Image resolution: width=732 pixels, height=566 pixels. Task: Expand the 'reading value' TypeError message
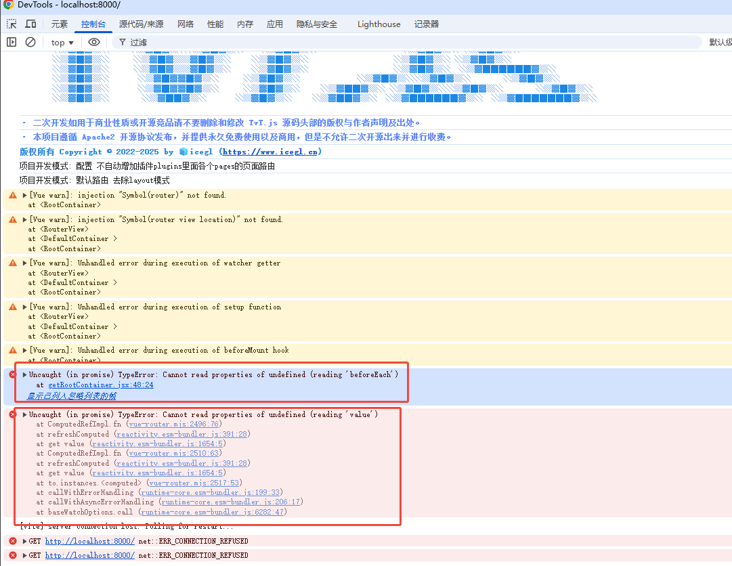click(25, 414)
